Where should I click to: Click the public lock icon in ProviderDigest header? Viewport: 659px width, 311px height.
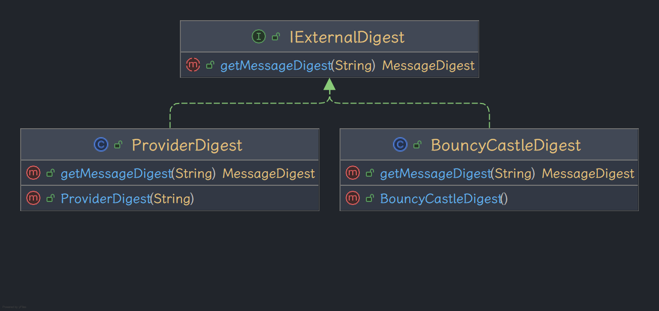pos(118,145)
